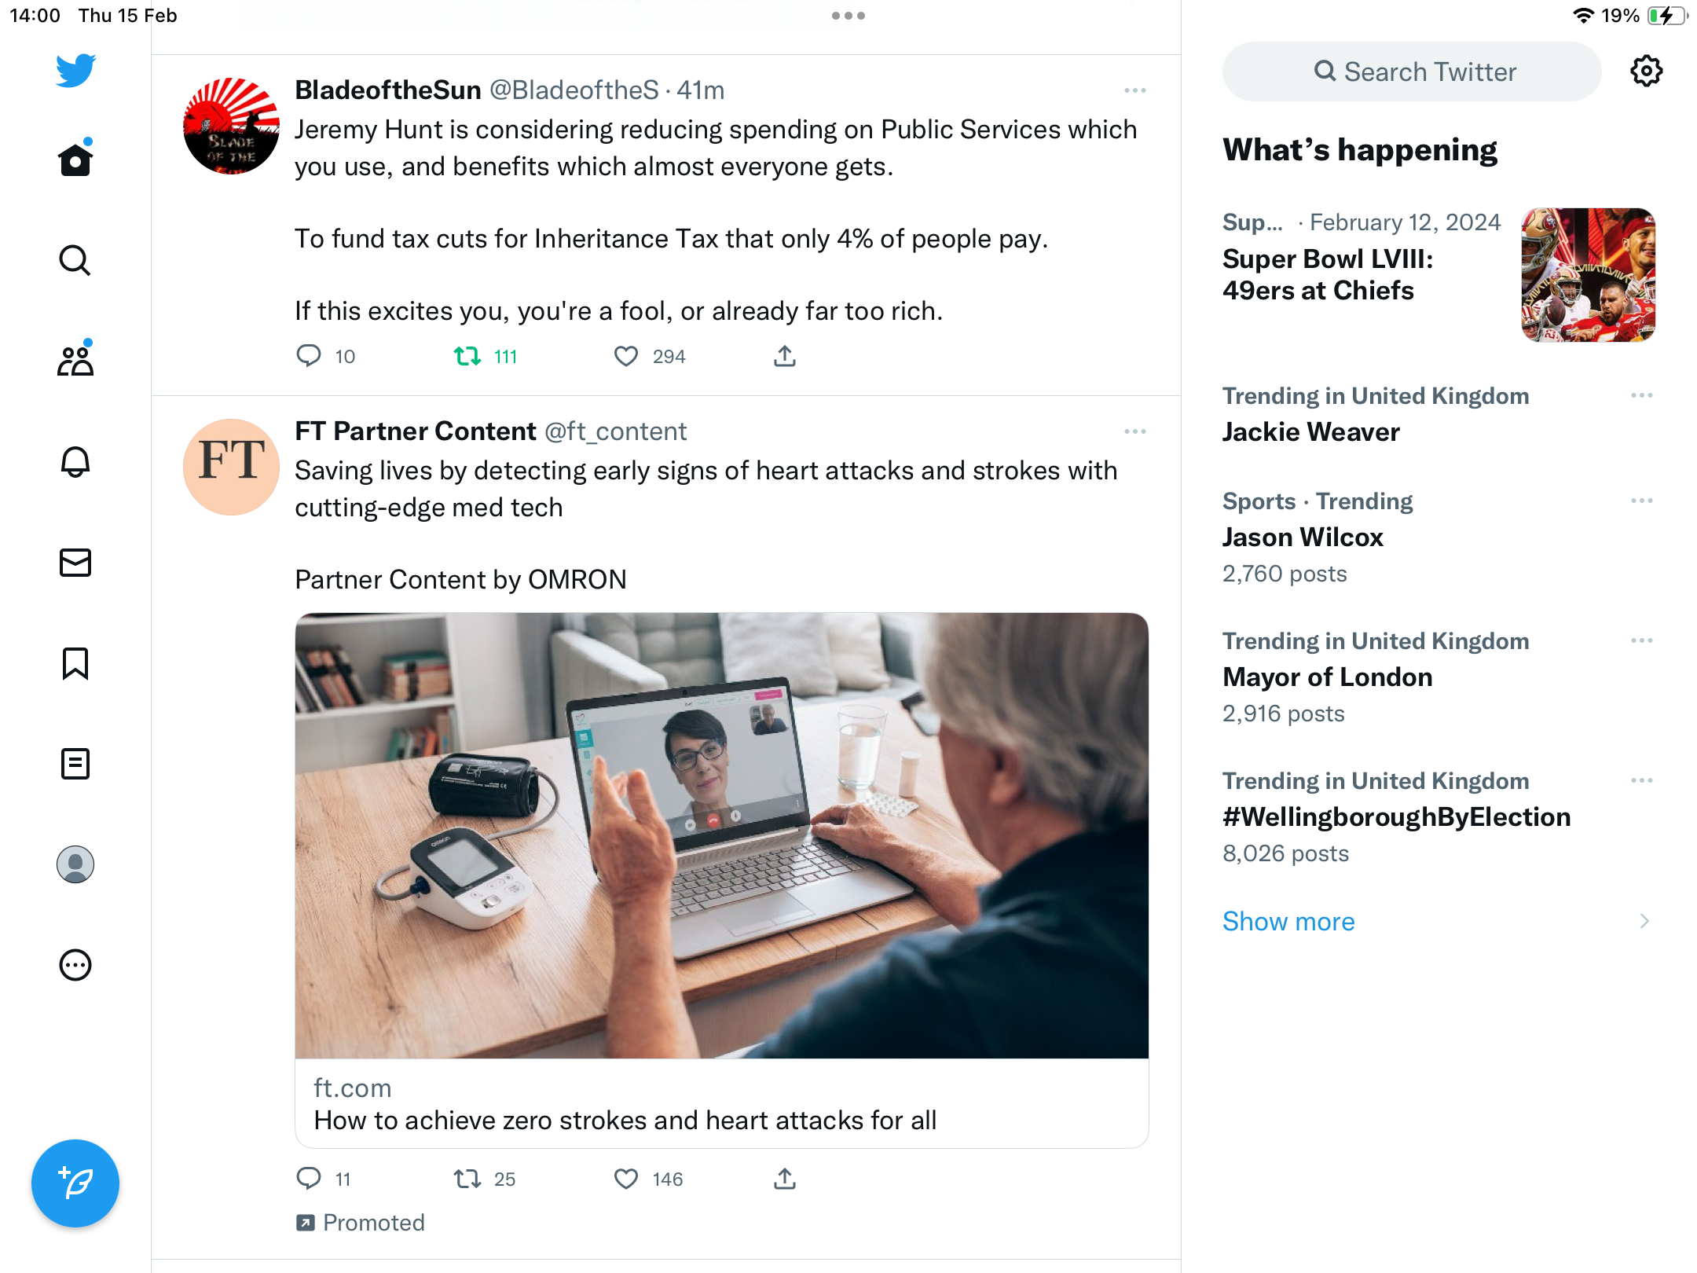The height and width of the screenshot is (1273, 1697).
Task: Open more options on FT Partner Content tweet
Action: coord(1134,431)
